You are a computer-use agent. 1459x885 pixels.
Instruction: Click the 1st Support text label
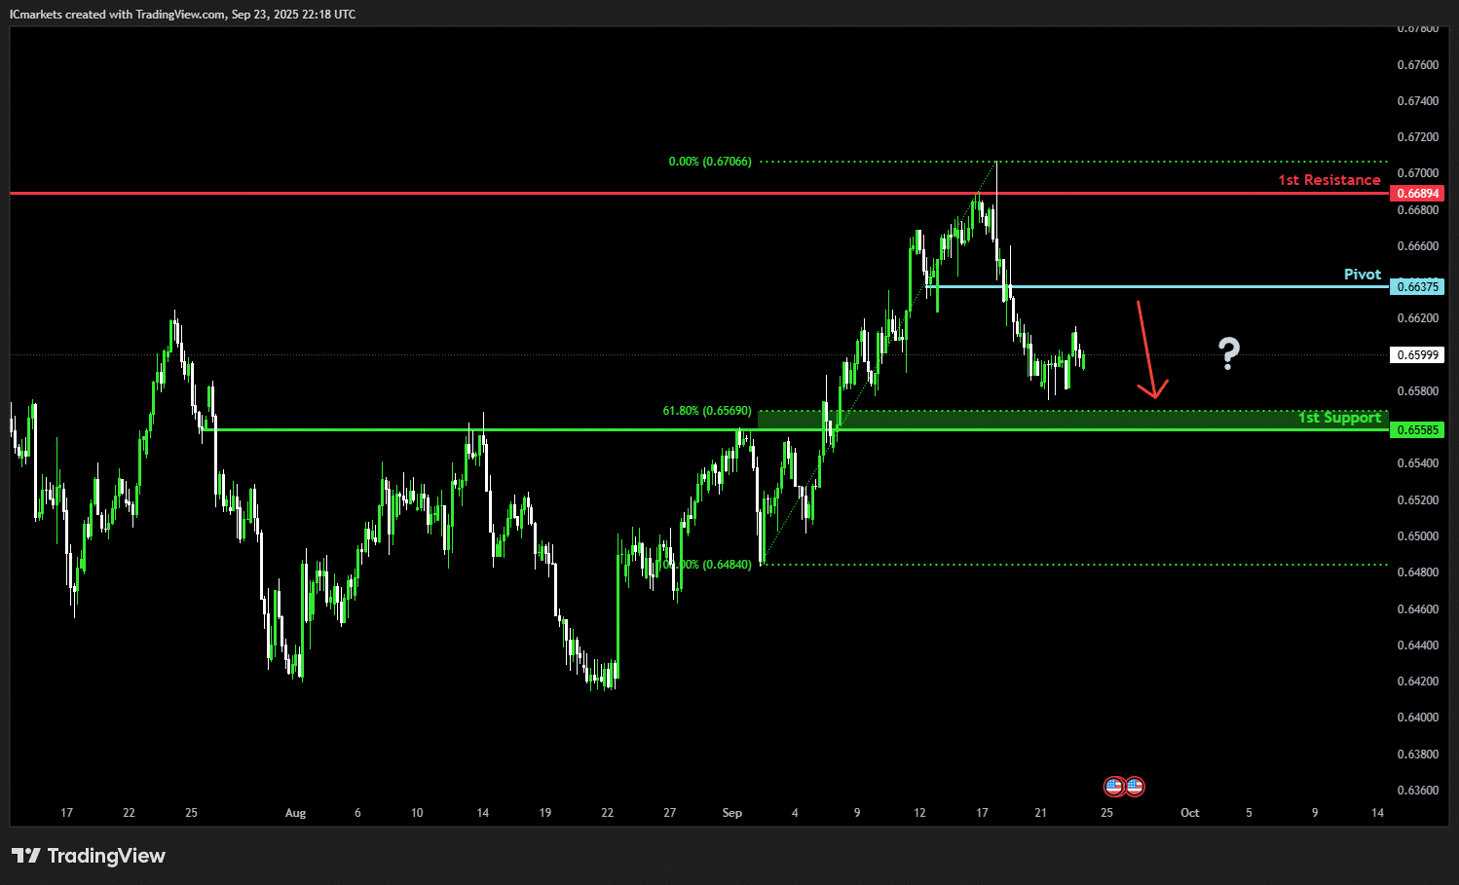point(1339,418)
